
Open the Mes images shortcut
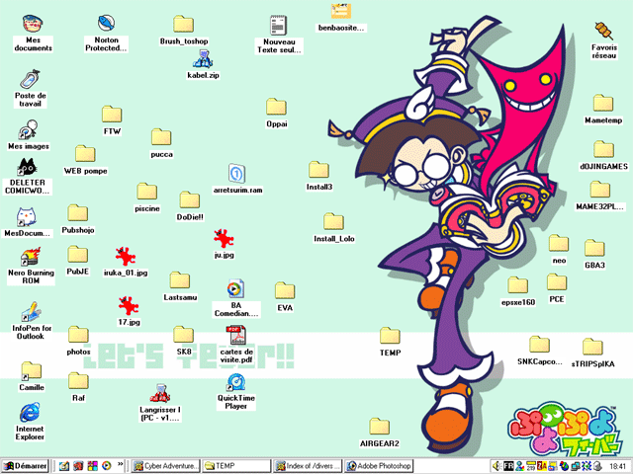pyautogui.click(x=28, y=129)
